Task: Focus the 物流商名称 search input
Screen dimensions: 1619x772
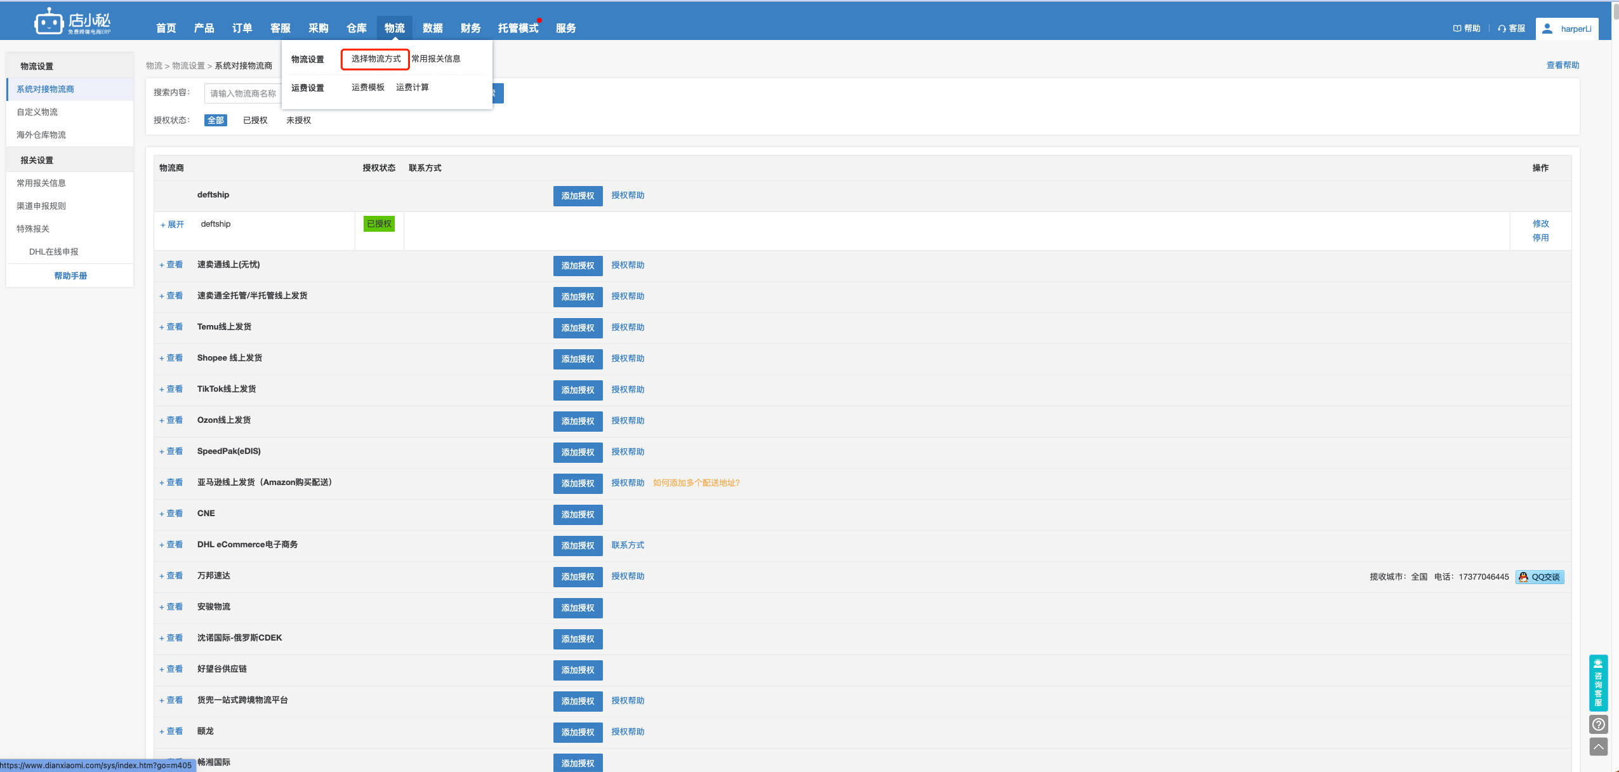Action: pos(242,93)
